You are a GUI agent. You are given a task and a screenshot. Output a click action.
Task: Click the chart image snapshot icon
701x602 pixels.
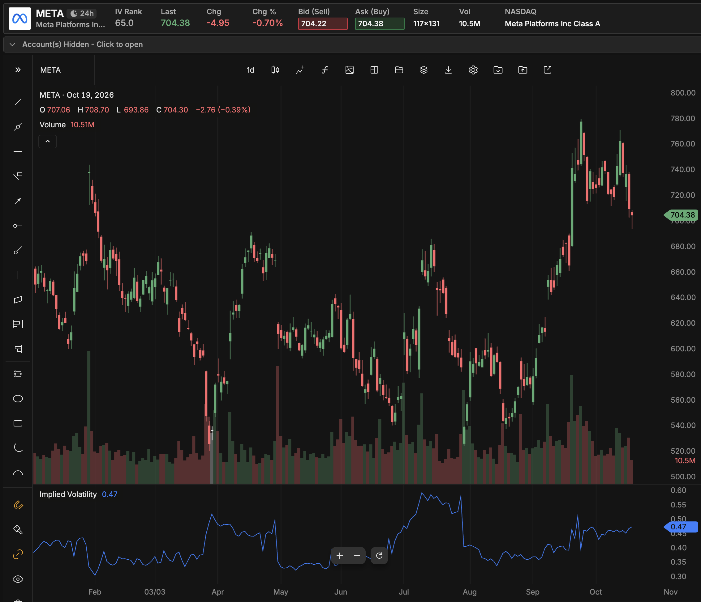tap(350, 70)
